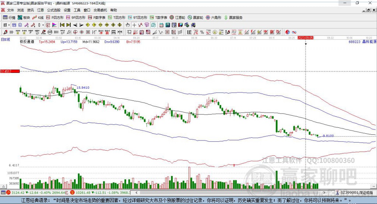
Task: Open the calendar icon in toolbar
Action: [161, 25]
